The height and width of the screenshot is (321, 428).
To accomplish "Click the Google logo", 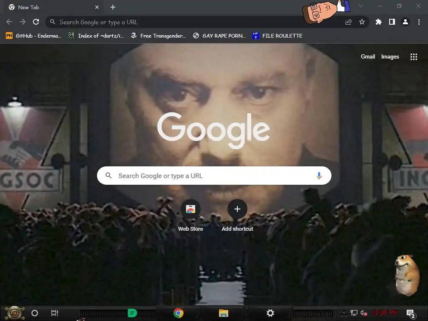I will click(x=214, y=130).
